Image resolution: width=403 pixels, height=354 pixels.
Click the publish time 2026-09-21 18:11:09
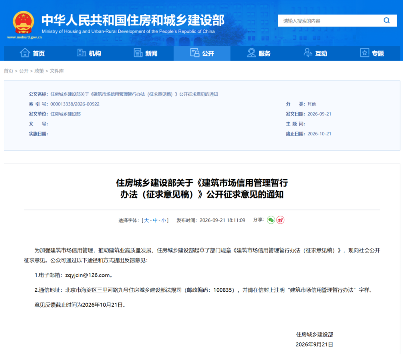(222, 220)
